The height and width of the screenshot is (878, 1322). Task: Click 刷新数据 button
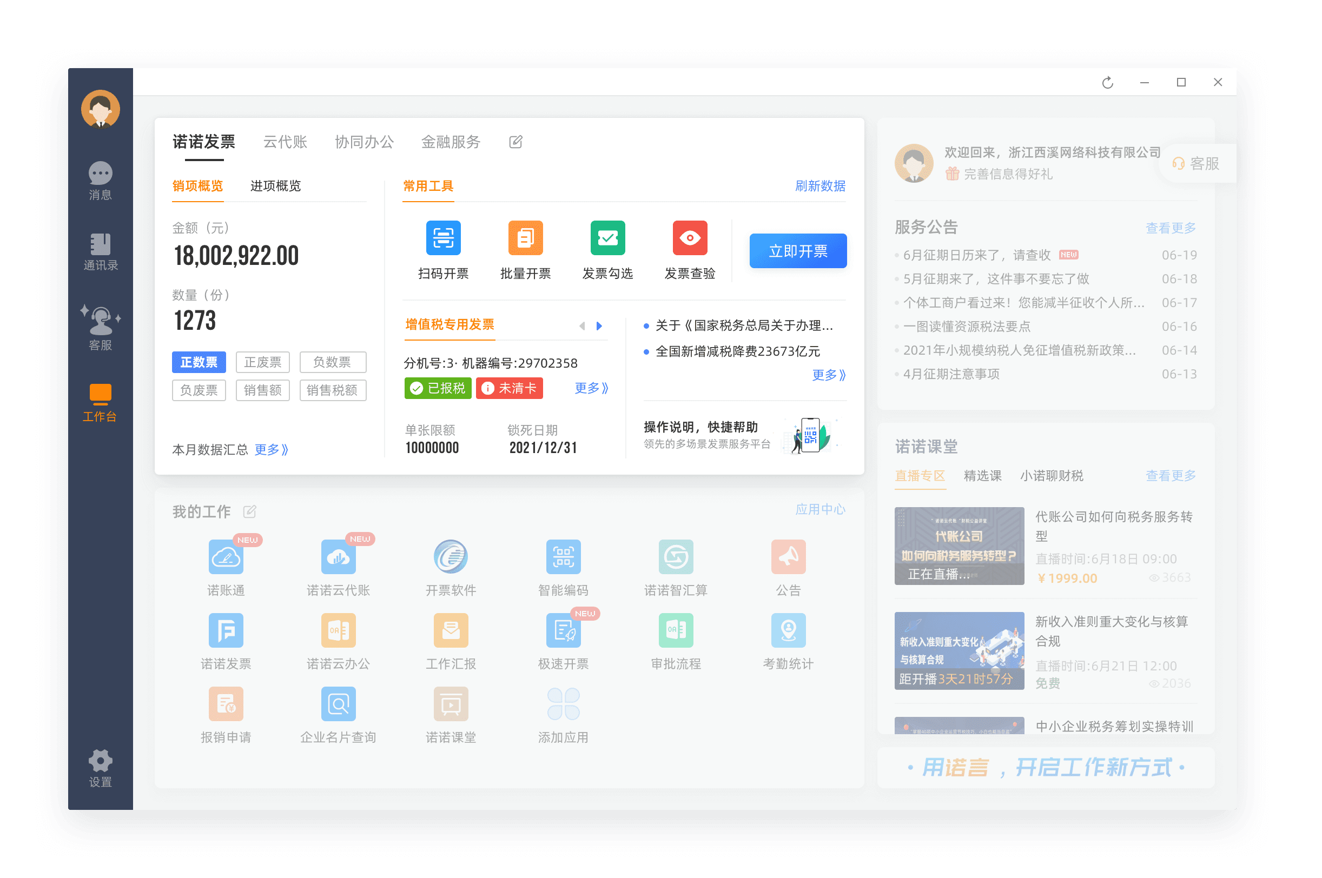coord(820,185)
